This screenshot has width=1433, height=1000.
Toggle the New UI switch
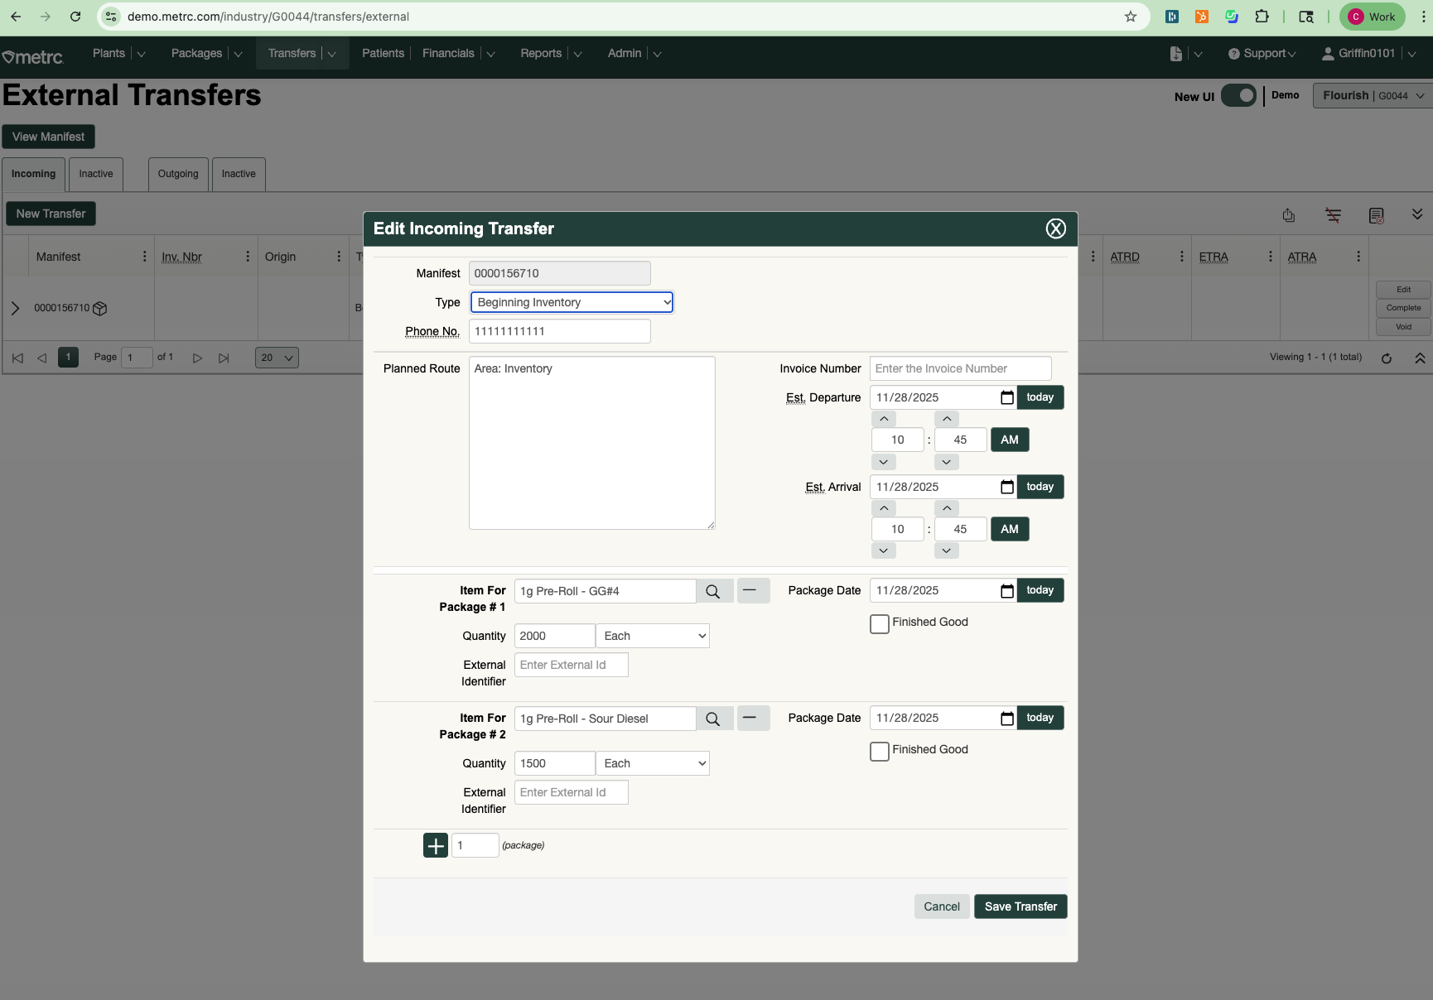tap(1238, 96)
